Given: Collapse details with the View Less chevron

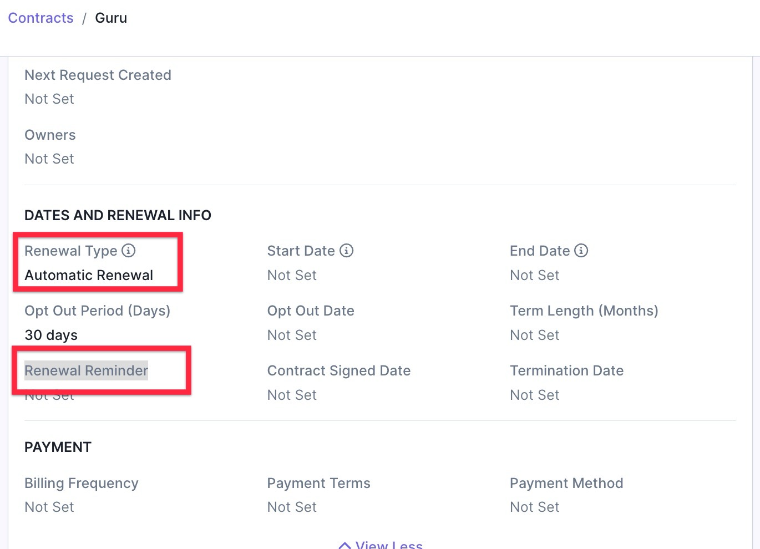Looking at the screenshot, I should 344,546.
